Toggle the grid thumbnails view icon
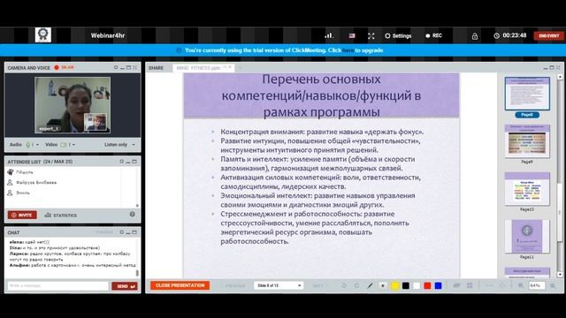Image resolution: width=566 pixels, height=318 pixels. coord(470,285)
